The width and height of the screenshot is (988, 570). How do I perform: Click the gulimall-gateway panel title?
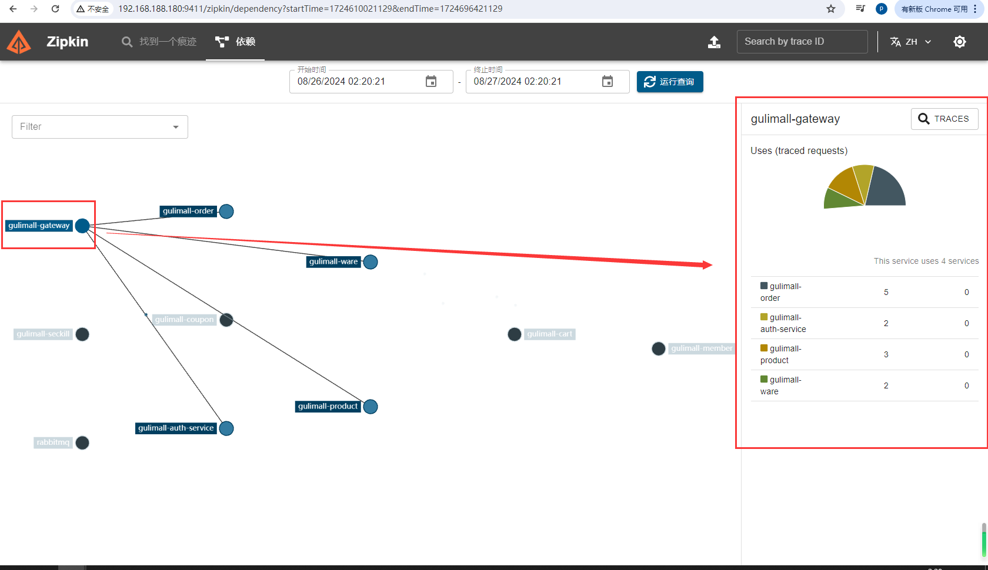click(795, 119)
